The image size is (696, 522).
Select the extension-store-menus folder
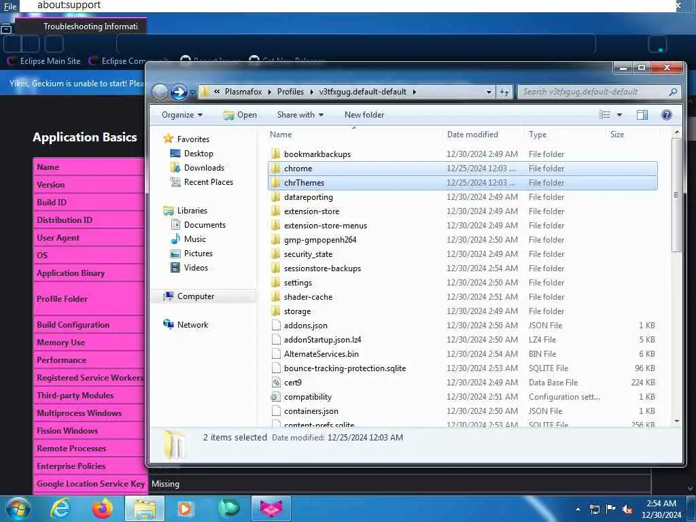click(x=326, y=226)
